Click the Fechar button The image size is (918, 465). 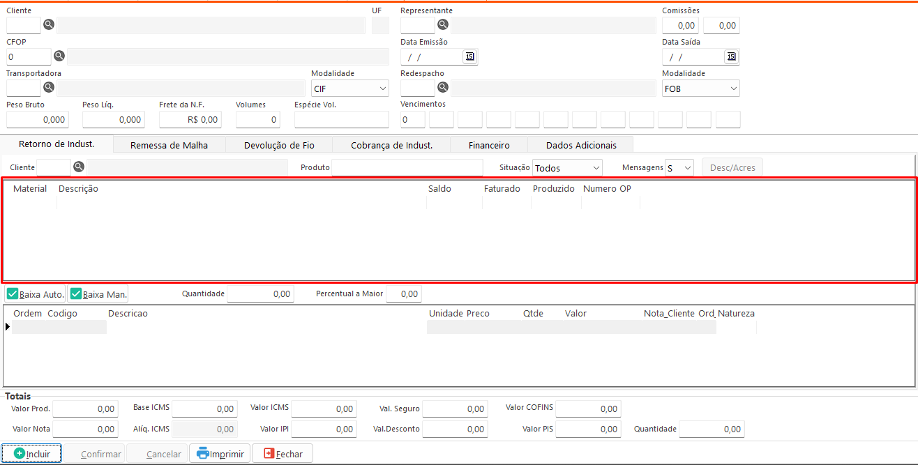pyautogui.click(x=283, y=454)
